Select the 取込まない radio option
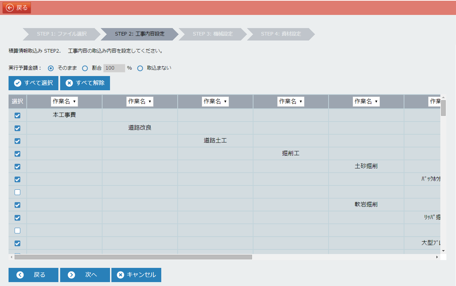Viewport: 456px width, 286px height. (140, 68)
